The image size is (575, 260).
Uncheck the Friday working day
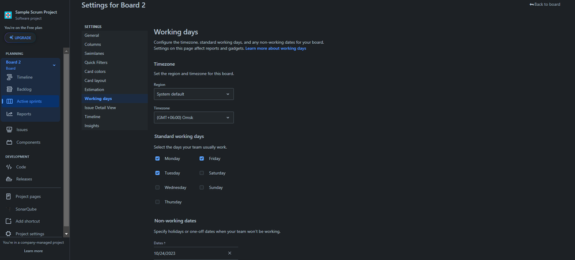point(202,159)
